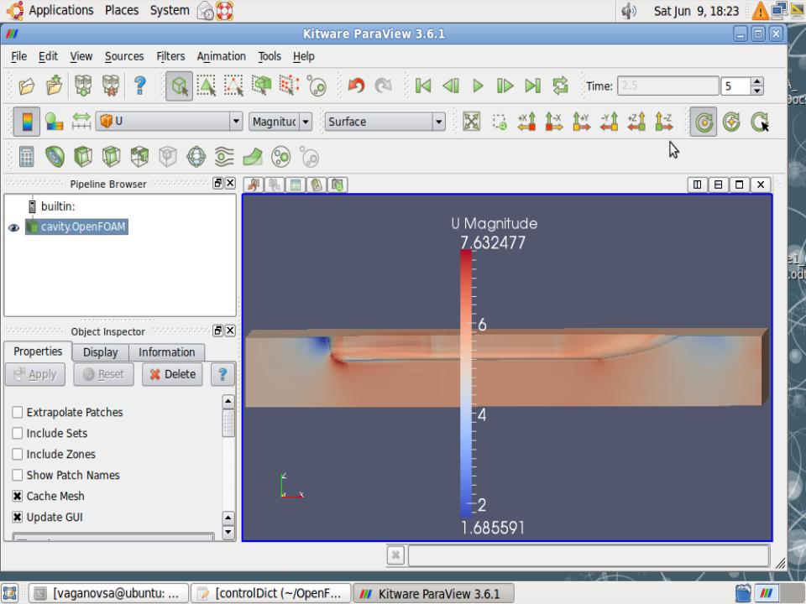Click Pick Center of rotation icon
This screenshot has height=604, width=806.
click(759, 122)
